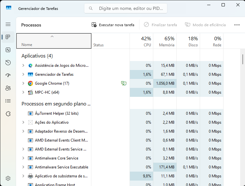Open Task Manager settings gear
This screenshot has width=245, height=186.
point(8,178)
